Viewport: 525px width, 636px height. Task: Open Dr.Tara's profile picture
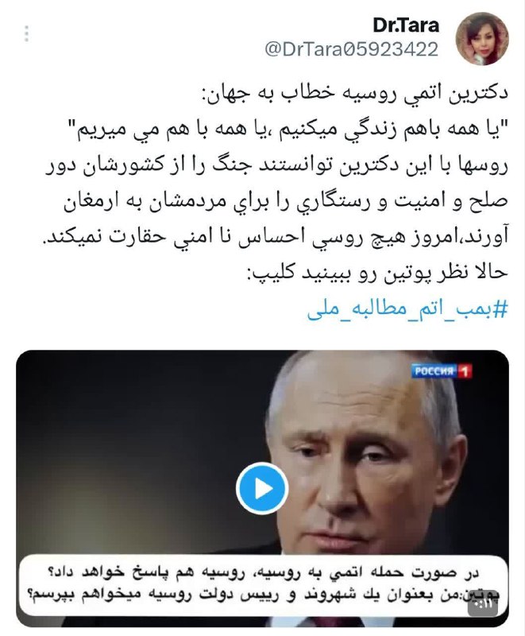tap(482, 38)
